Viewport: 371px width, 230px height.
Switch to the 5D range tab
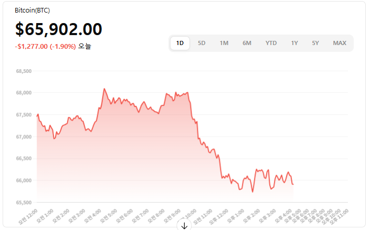tap(202, 43)
